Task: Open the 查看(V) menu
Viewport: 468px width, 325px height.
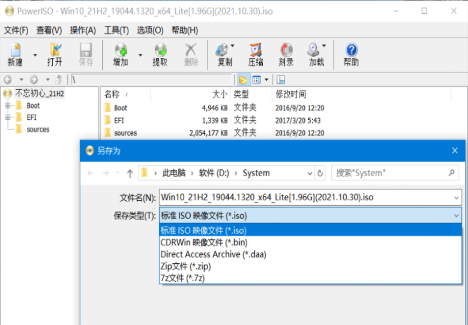Action: coord(49,30)
